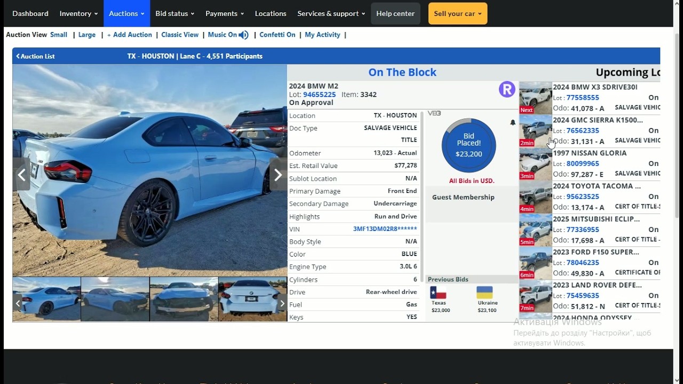683x384 pixels.
Task: Go to the Locations page
Action: point(271,13)
